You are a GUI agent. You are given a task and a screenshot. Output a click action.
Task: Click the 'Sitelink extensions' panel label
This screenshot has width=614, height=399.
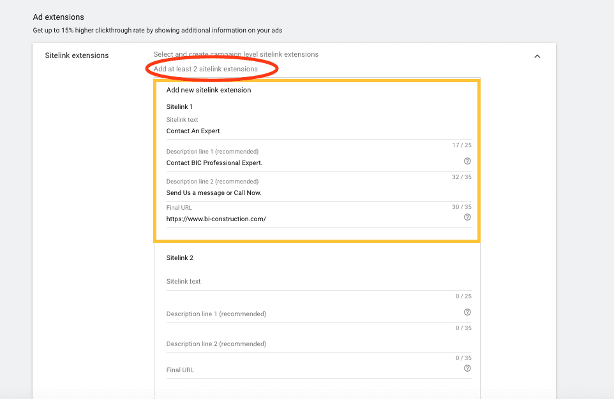[x=77, y=55]
